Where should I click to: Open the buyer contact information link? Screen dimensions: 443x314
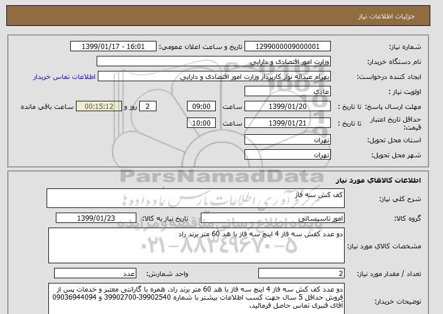click(64, 77)
